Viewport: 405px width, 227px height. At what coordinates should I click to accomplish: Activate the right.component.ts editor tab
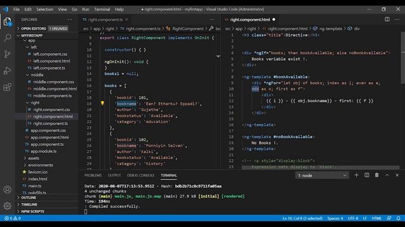tap(106, 20)
